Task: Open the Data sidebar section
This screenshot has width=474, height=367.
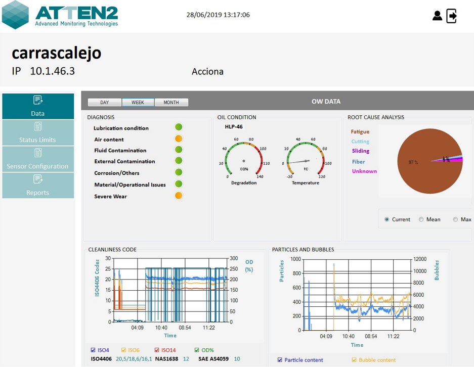Action: click(x=38, y=106)
